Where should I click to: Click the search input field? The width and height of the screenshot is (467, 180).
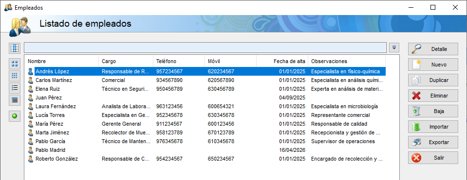pyautogui.click(x=205, y=48)
